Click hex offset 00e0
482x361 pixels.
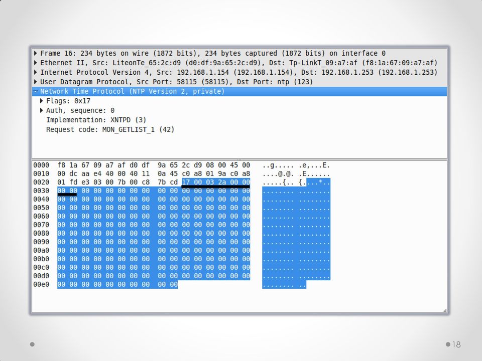click(x=41, y=285)
